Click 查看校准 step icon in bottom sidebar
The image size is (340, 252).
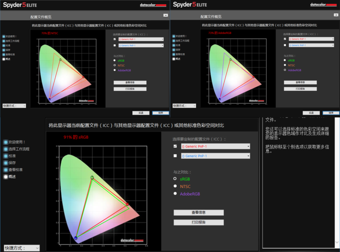(6, 170)
